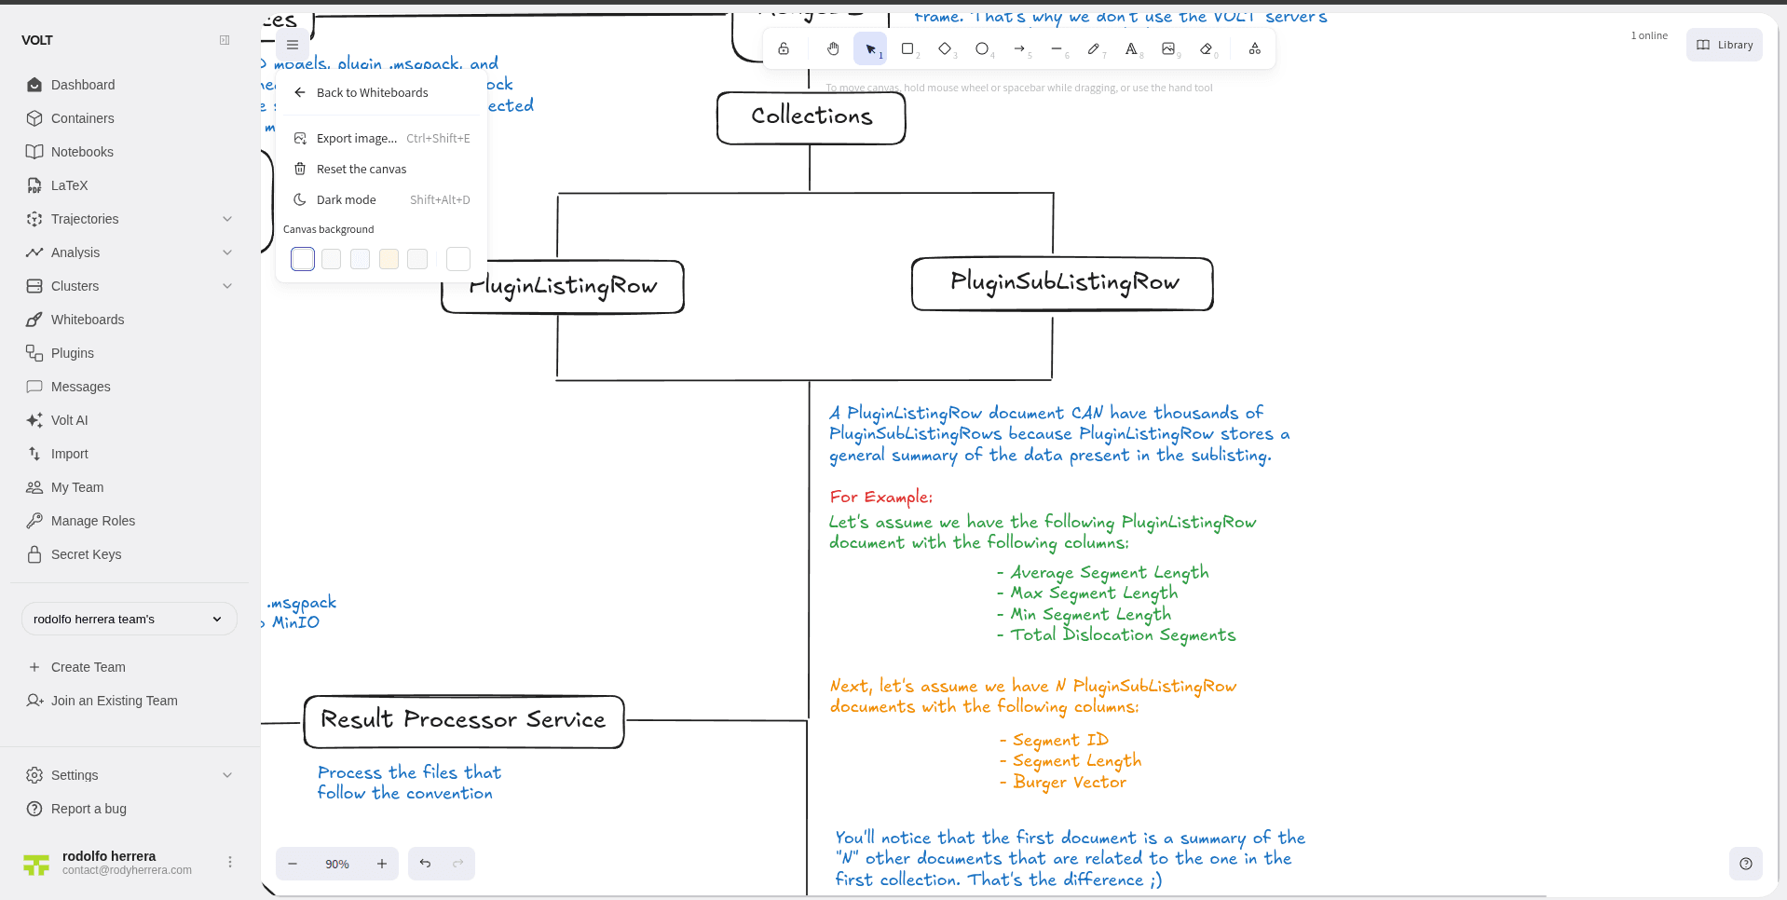Choose Reset the canvas menu entry
This screenshot has height=900, width=1787.
click(x=360, y=169)
